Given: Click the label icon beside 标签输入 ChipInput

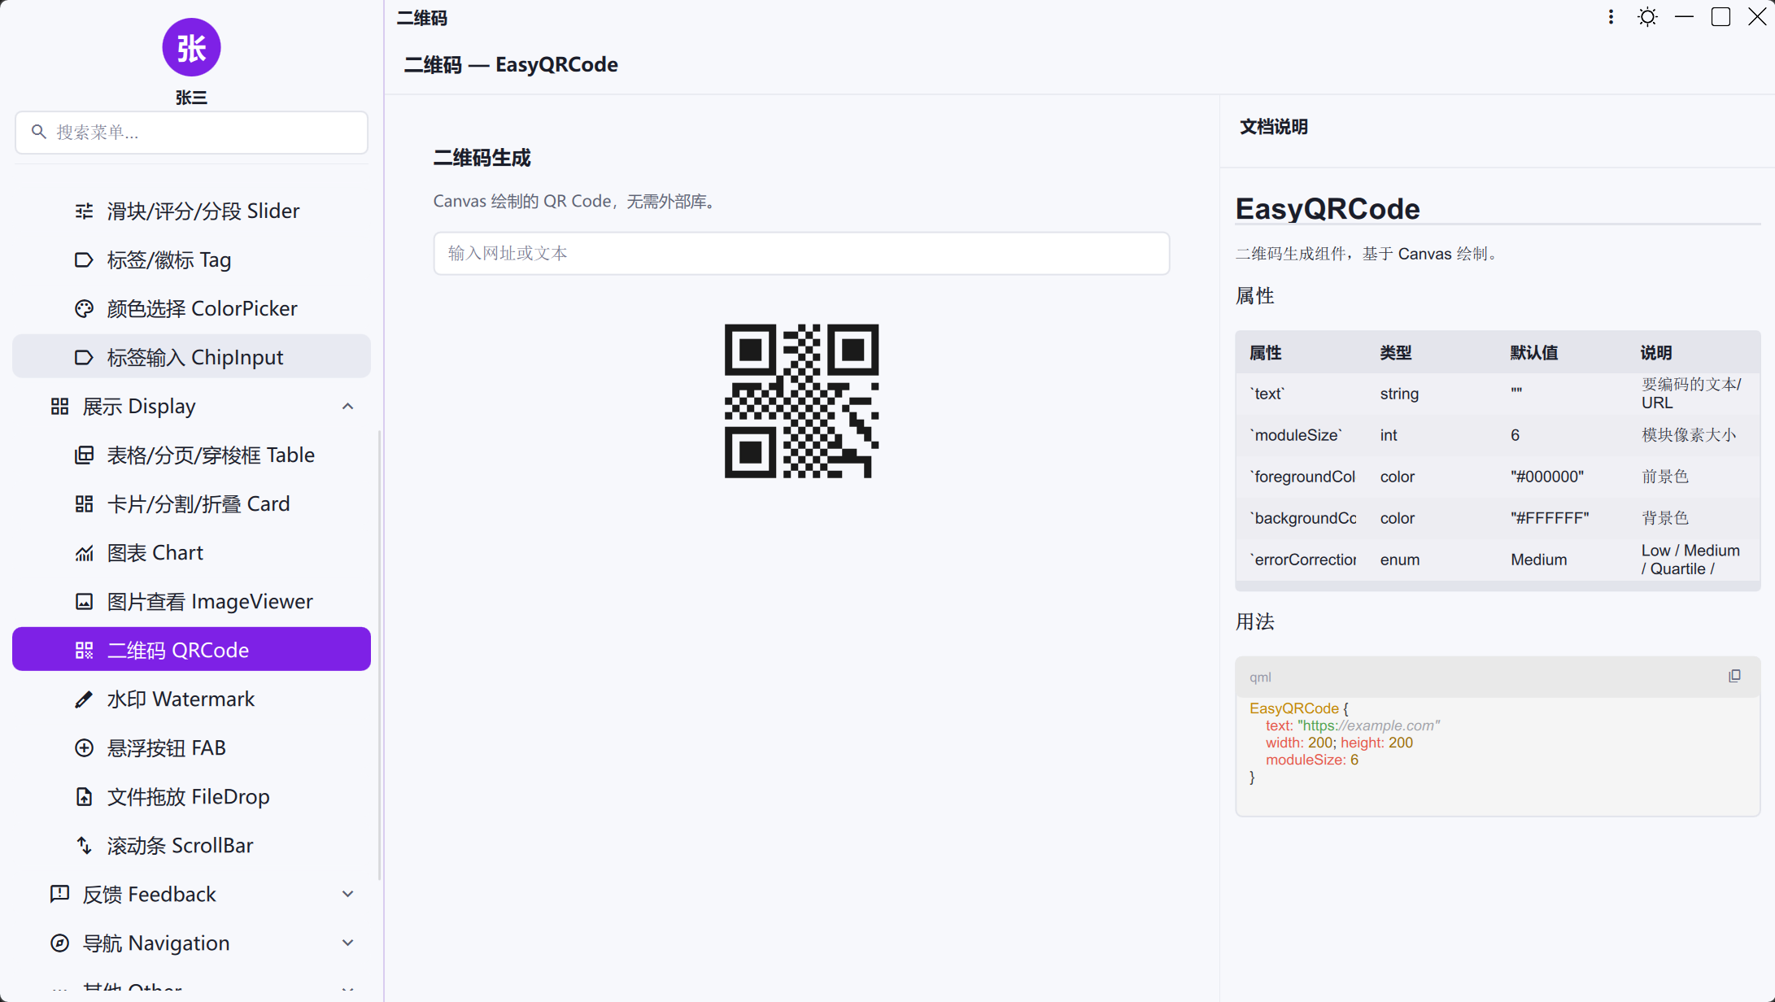Looking at the screenshot, I should (x=84, y=358).
